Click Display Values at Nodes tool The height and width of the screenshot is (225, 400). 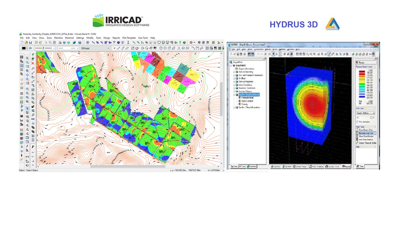[367, 143]
